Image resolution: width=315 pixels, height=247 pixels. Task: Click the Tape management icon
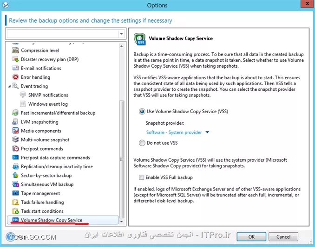[15, 193]
